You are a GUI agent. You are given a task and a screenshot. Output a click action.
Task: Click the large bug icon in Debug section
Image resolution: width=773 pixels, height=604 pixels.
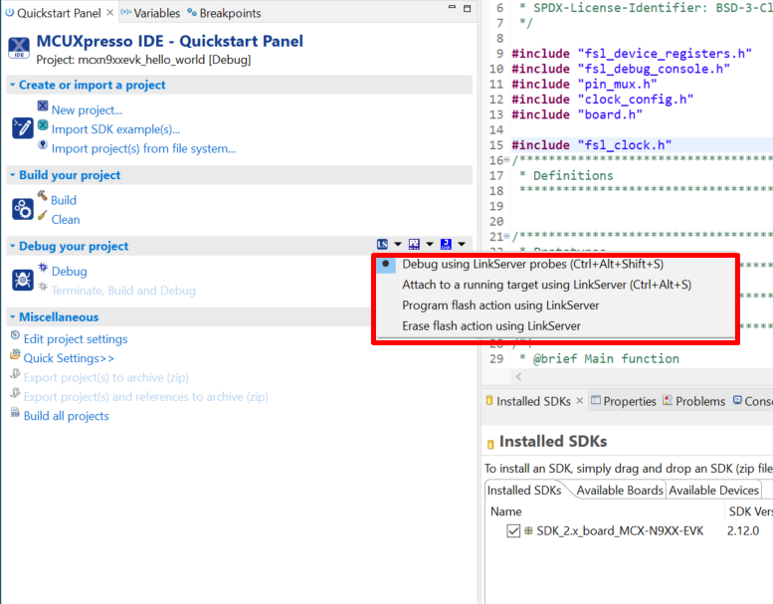23,280
